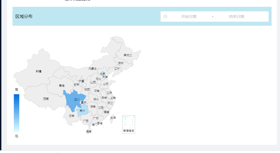The width and height of the screenshot is (280, 153).
Task: Click the 结束日期 end date field
Action: tap(236, 17)
